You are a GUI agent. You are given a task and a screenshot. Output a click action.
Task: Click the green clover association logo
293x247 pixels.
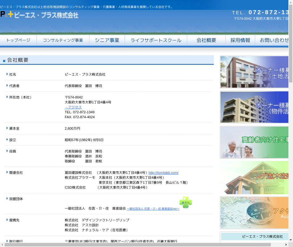[x=186, y=203]
